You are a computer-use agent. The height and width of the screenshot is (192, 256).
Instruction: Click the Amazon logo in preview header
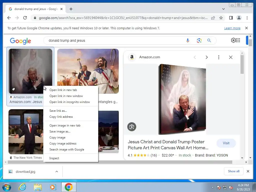[x=132, y=57]
